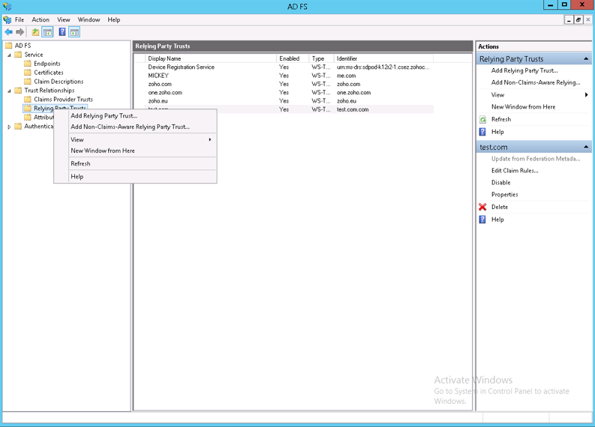Collapse the test.com actions section
Screen dimensions: 595x427
click(x=586, y=147)
